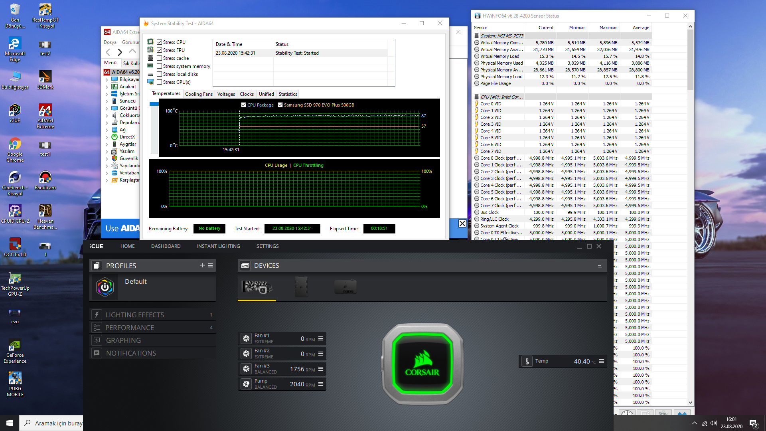
Task: Open the GRAPHING section in iCUE
Action: (x=153, y=340)
